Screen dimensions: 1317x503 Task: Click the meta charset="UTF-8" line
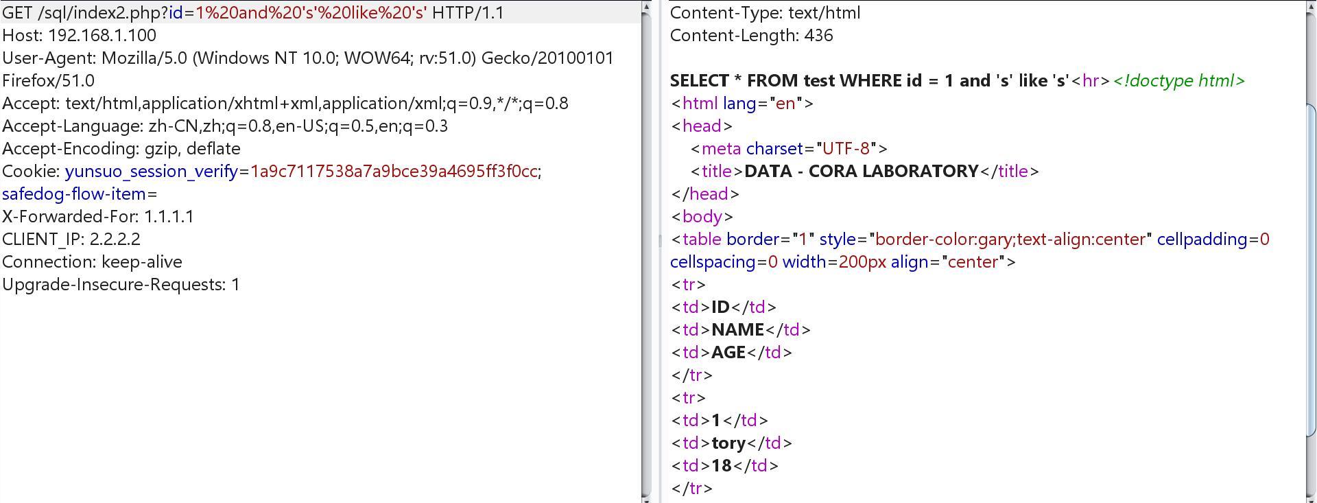click(x=790, y=148)
